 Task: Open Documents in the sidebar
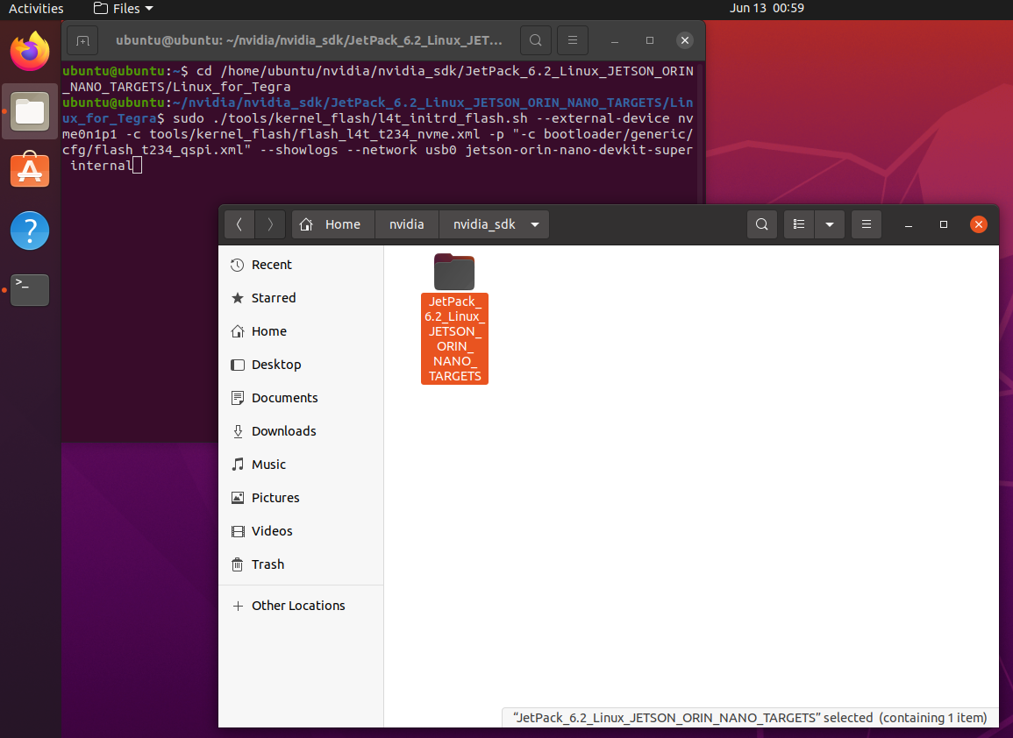tap(301, 398)
